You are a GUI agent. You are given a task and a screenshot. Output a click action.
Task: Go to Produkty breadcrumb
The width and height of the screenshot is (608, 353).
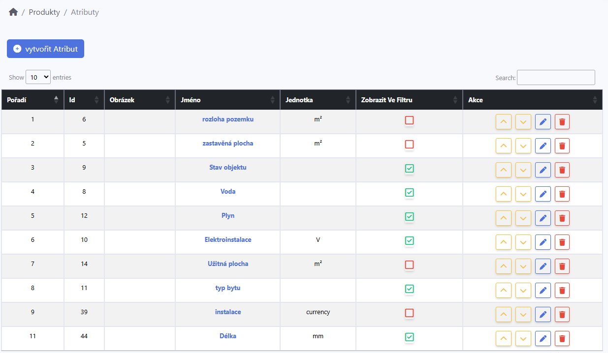point(44,12)
